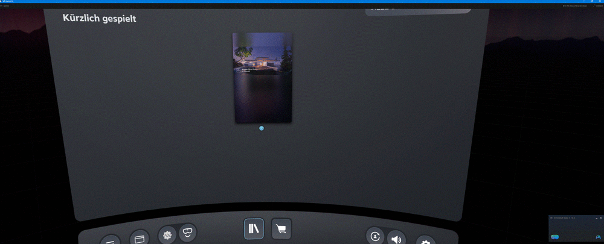Launch the recently played house environment tile
Viewport: 604px width, 244px height.
(x=262, y=78)
